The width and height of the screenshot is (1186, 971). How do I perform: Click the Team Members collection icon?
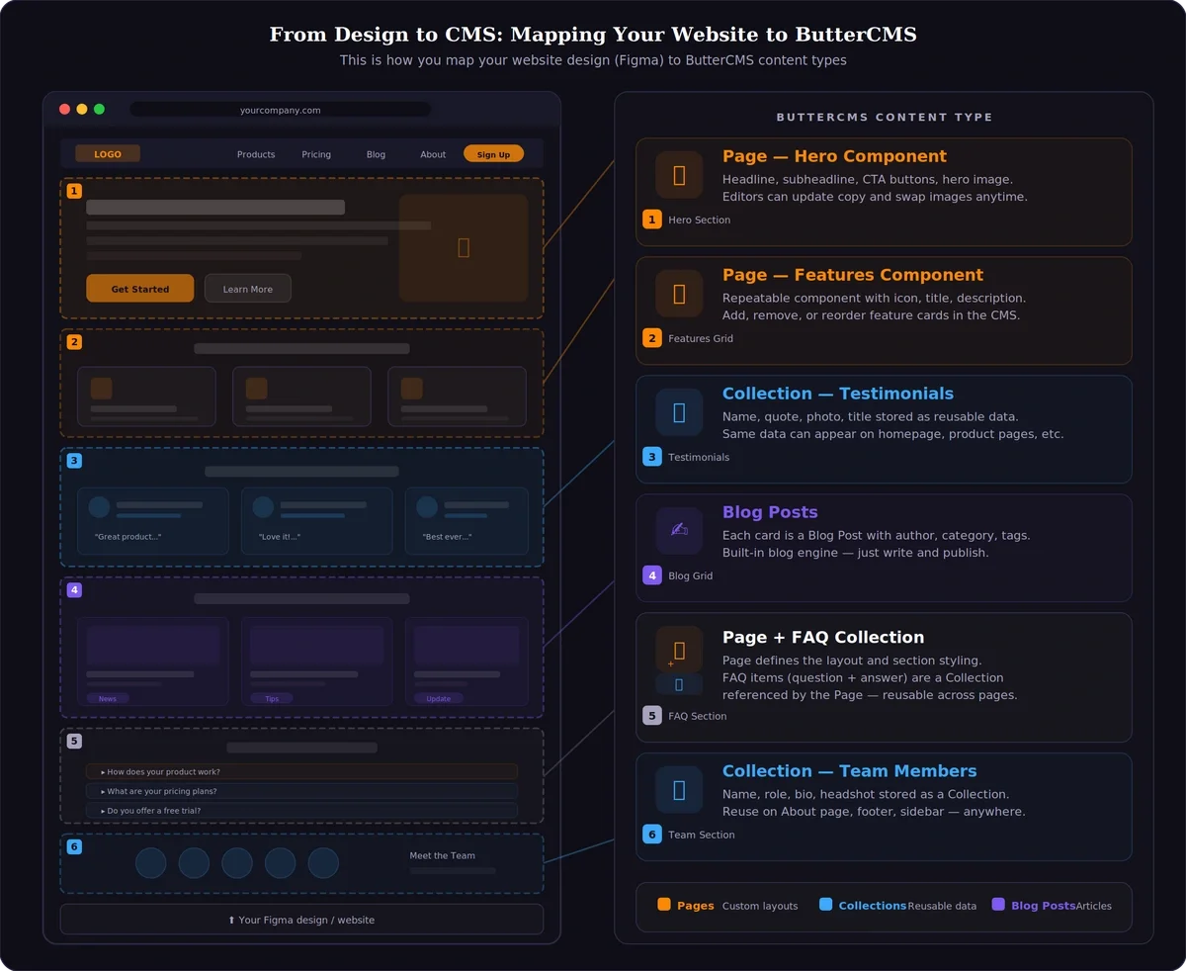(x=679, y=789)
